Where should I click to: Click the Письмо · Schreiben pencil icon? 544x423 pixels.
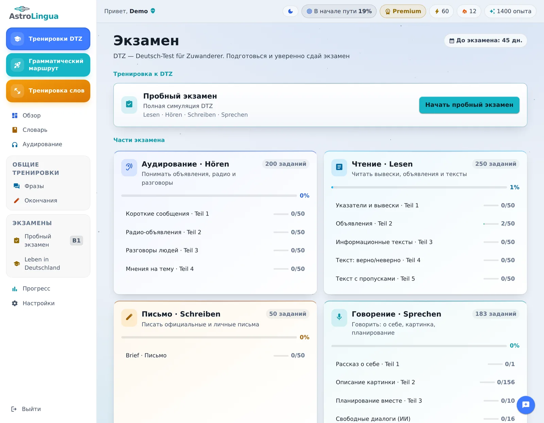(129, 317)
